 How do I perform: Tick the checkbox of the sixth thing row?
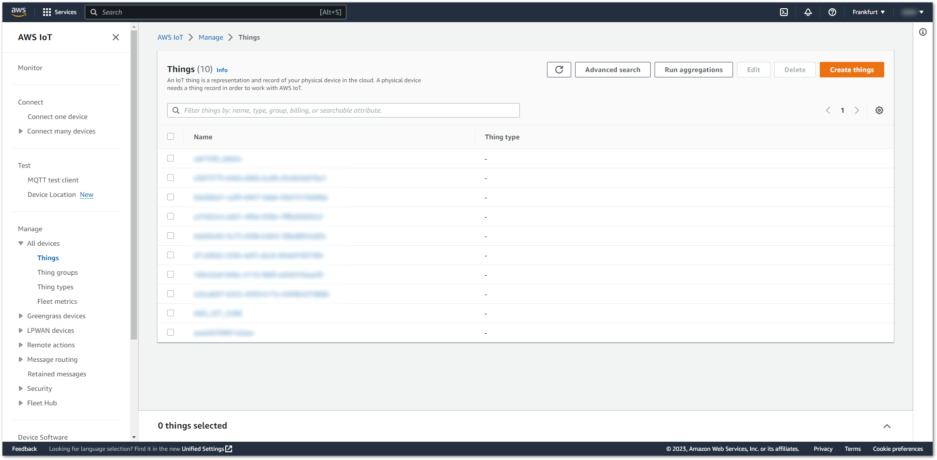click(171, 255)
